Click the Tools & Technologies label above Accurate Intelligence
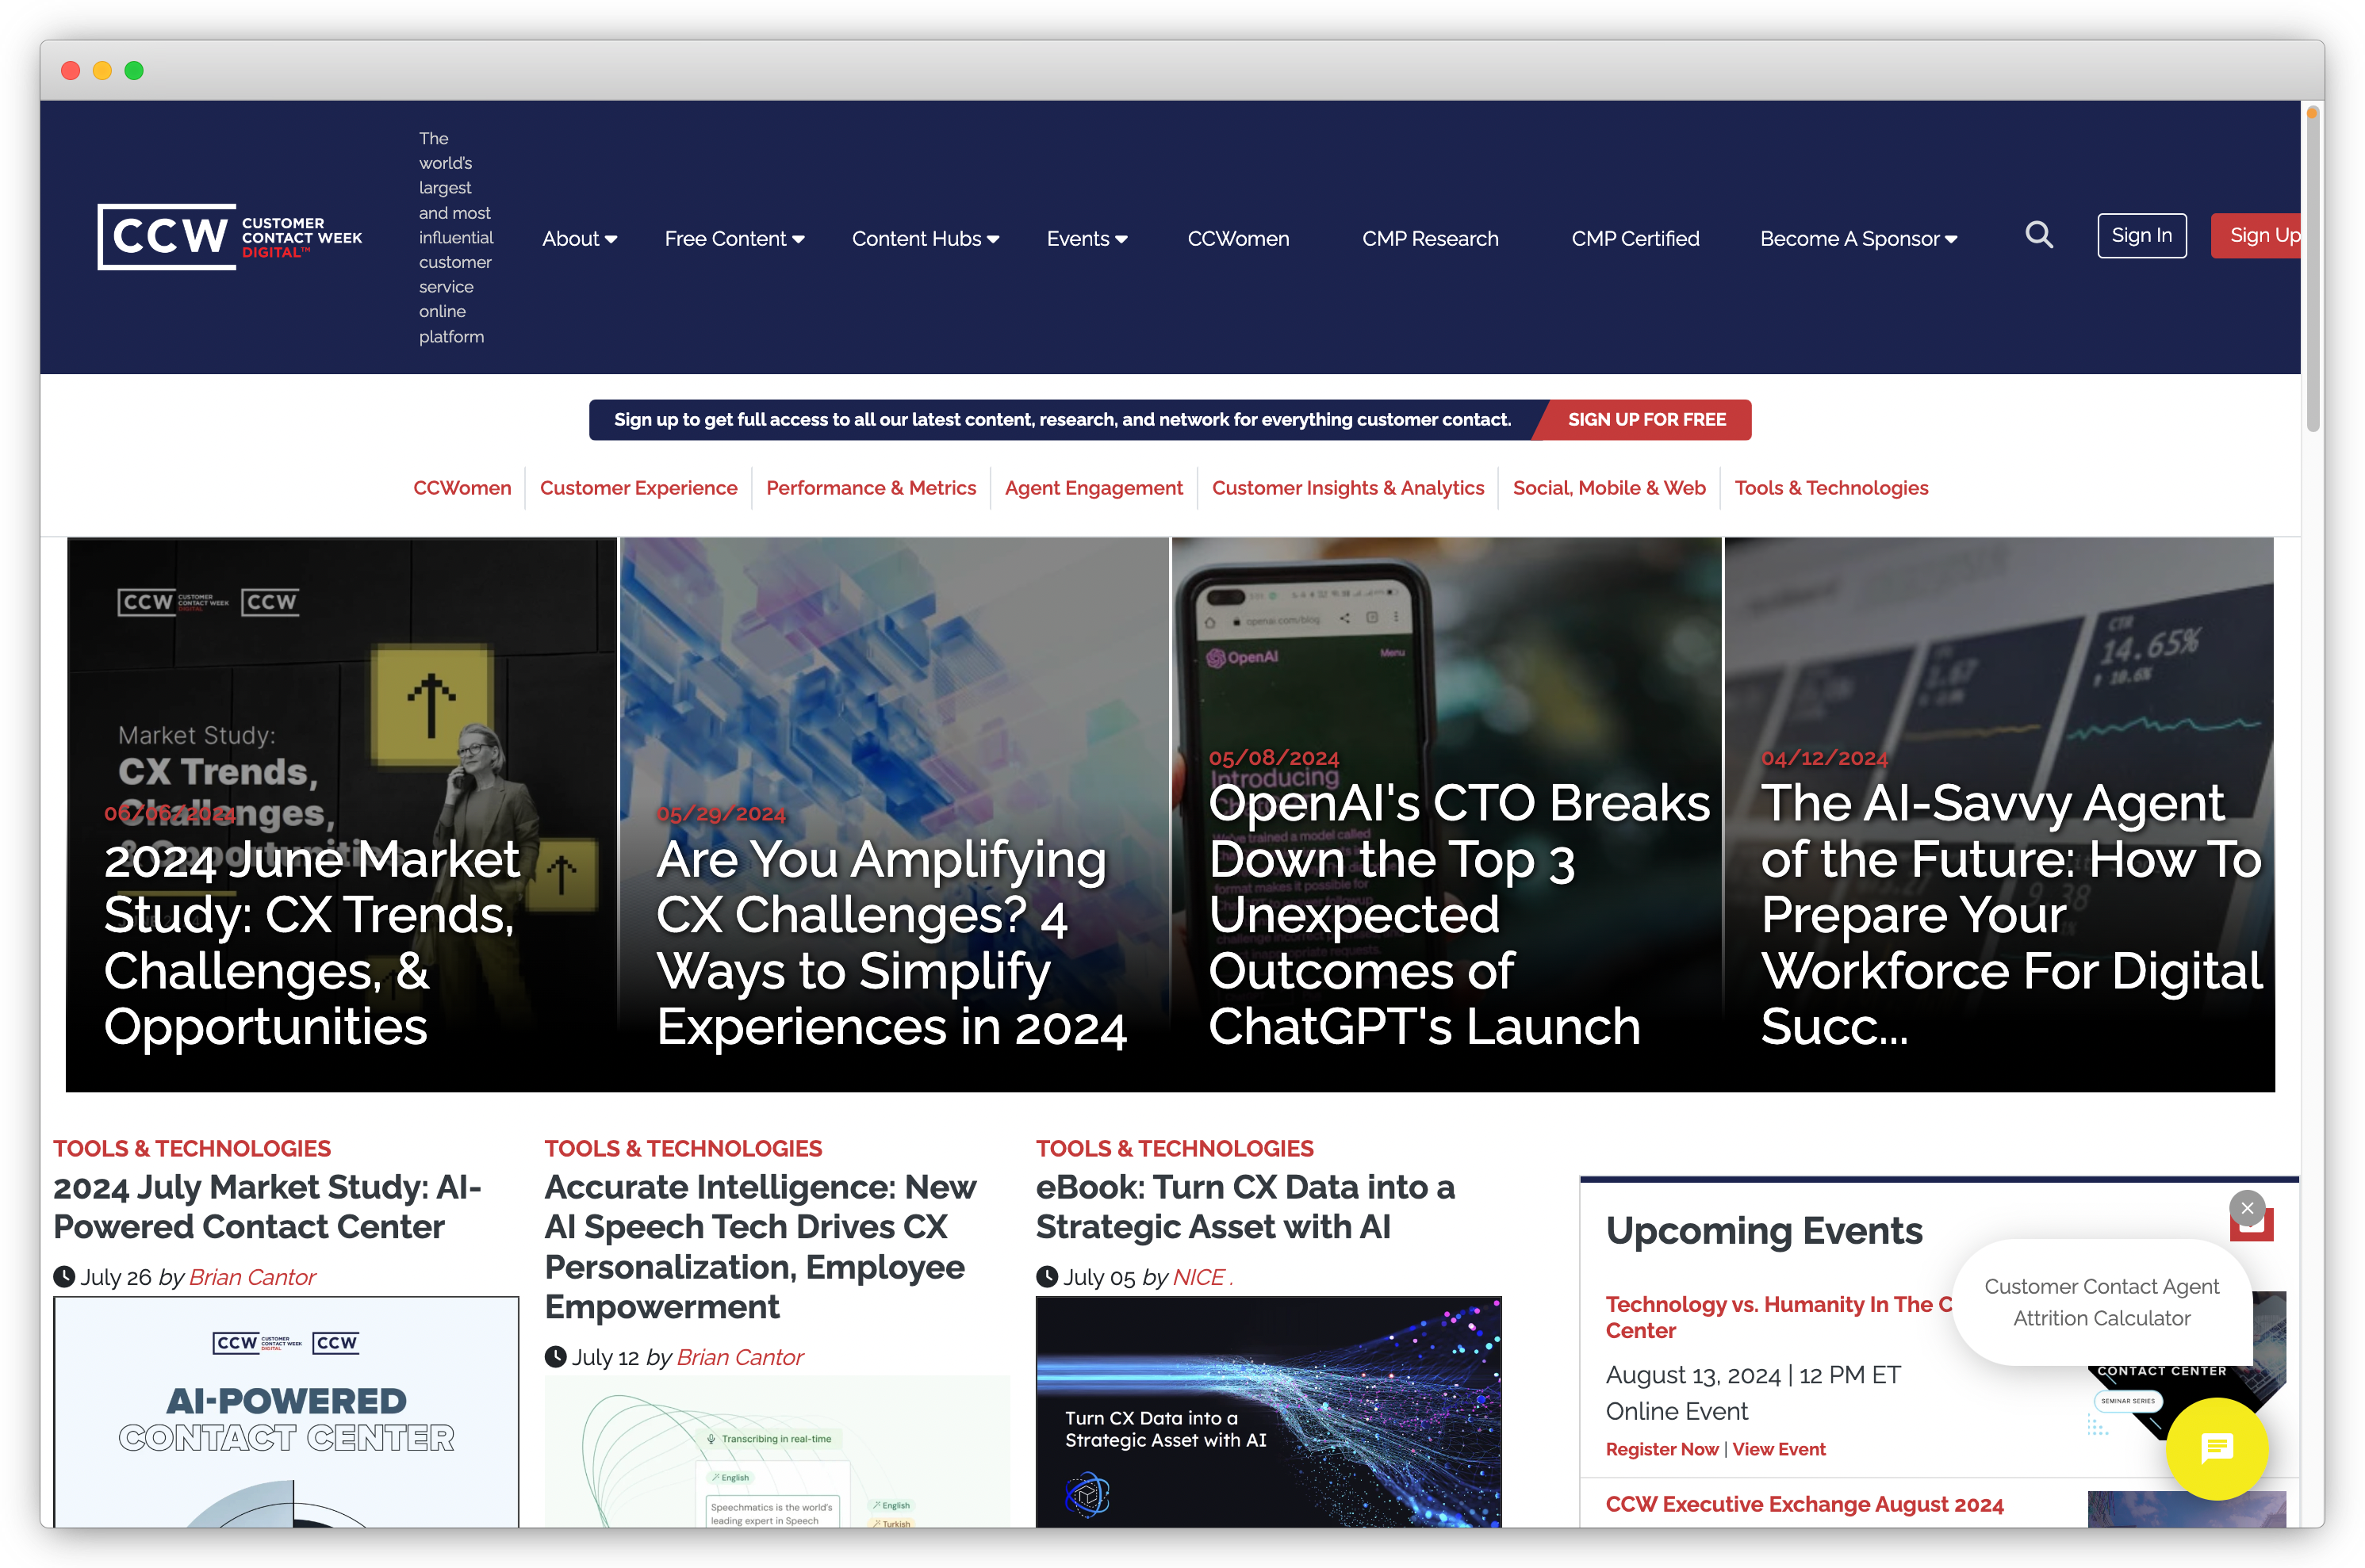2365x1568 pixels. coord(684,1148)
